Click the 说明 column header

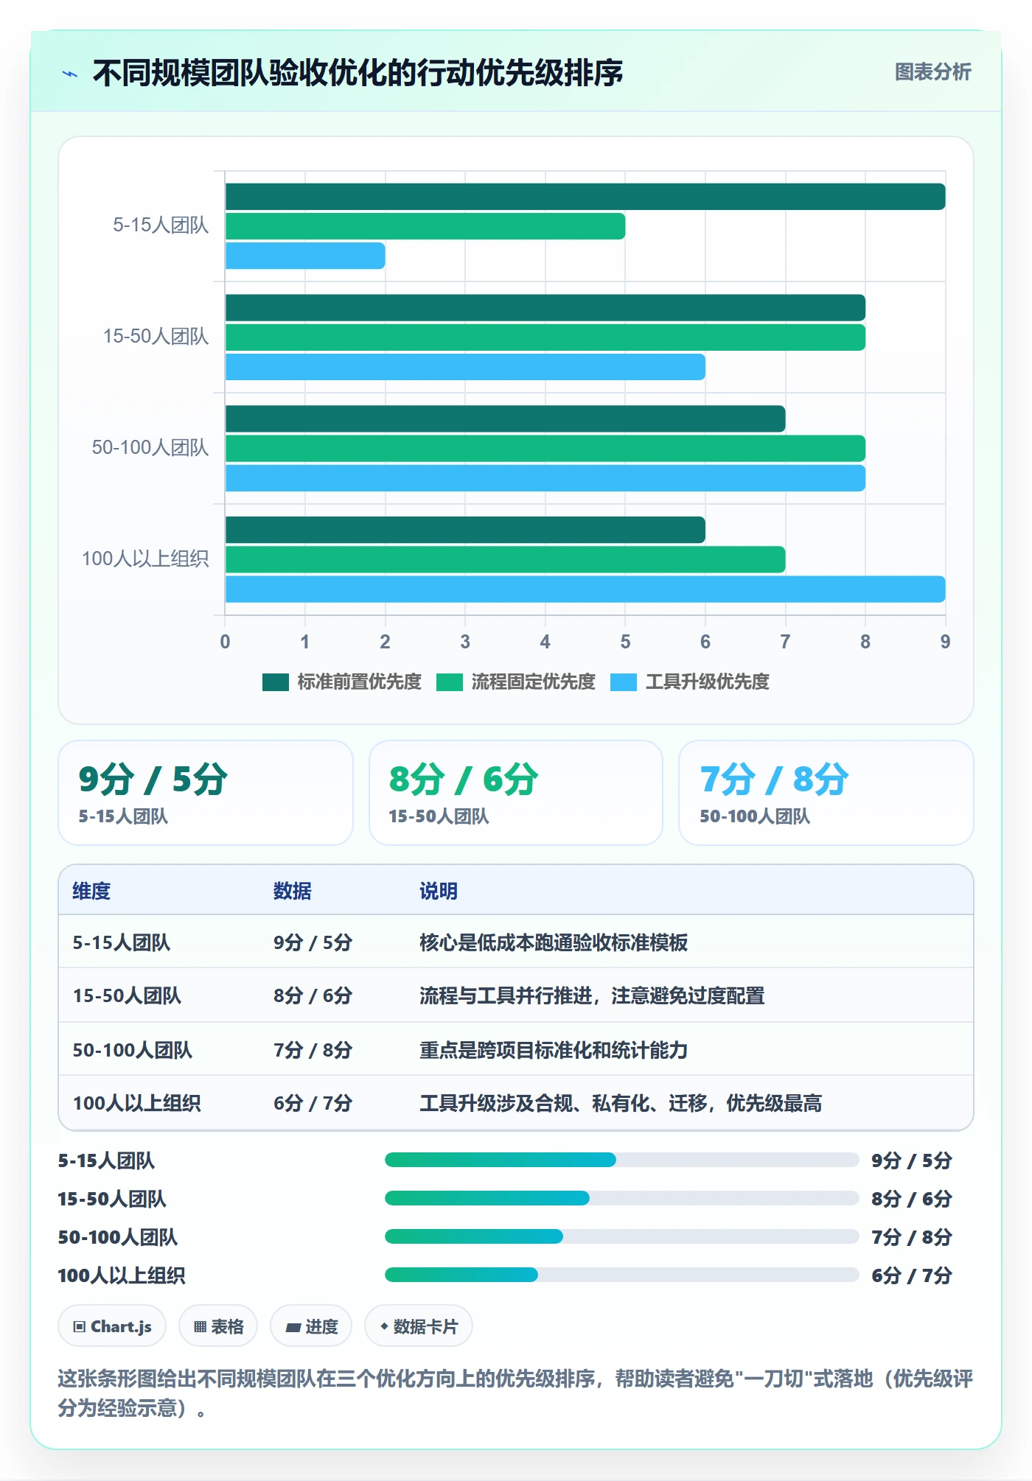(439, 891)
